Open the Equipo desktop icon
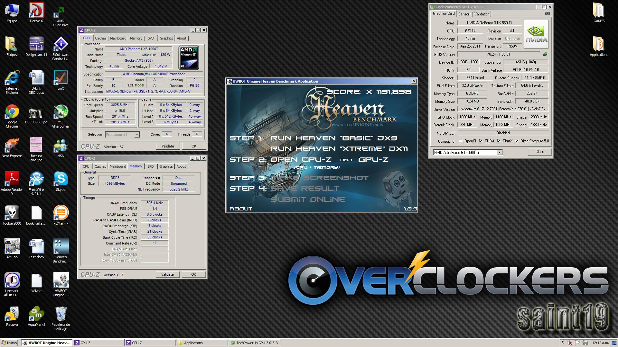The width and height of the screenshot is (618, 347). 12,13
